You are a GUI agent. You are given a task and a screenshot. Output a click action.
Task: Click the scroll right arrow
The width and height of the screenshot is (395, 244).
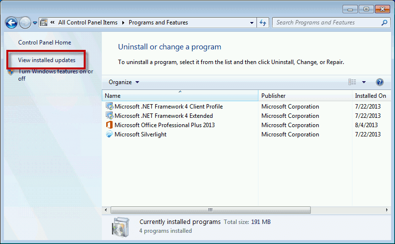click(387, 210)
